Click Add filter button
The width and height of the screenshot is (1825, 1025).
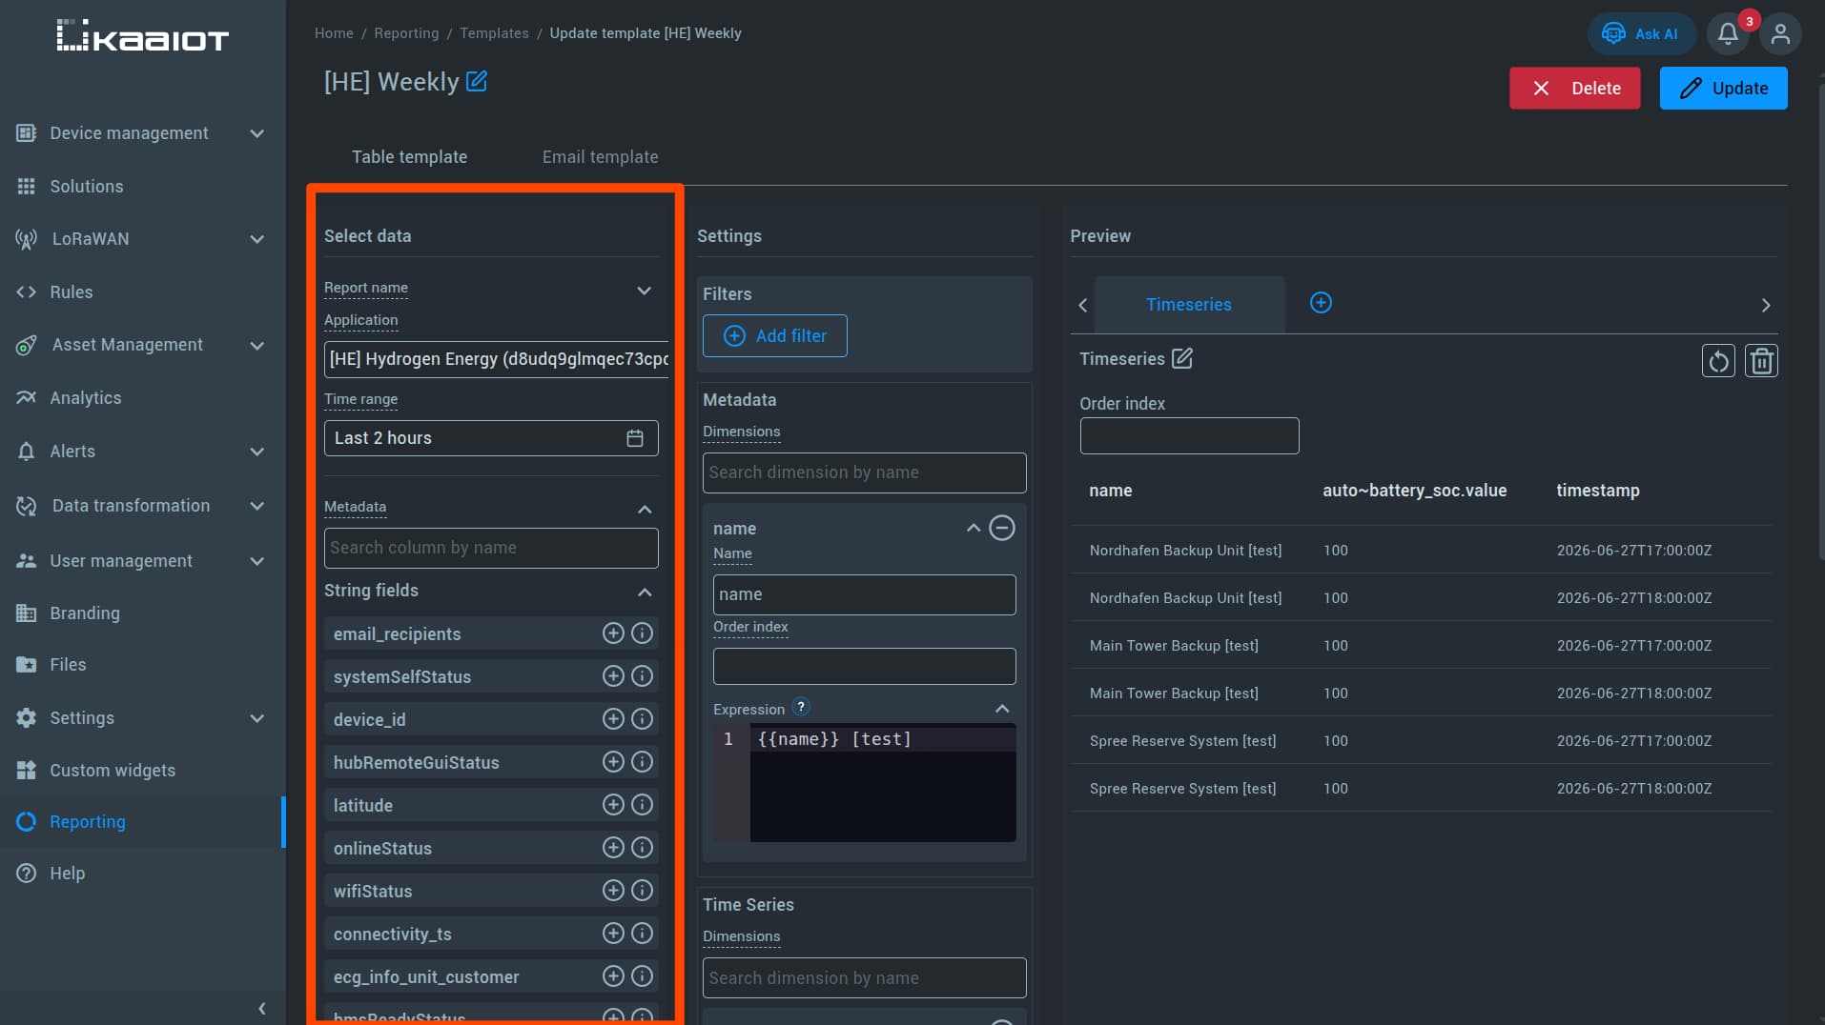coord(774,335)
